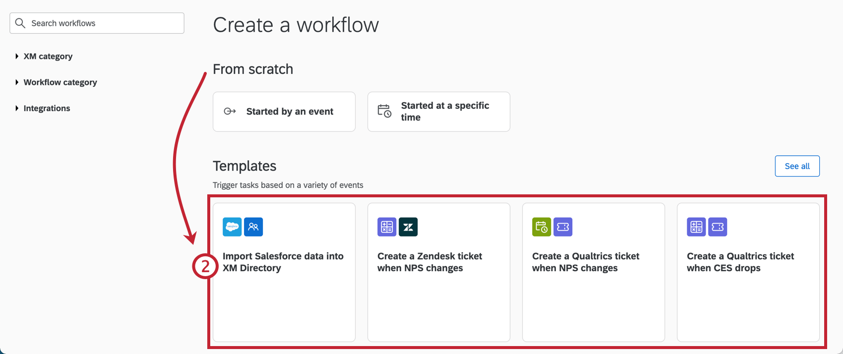The width and height of the screenshot is (843, 354).
Task: Select the Zendesk icon on the ticket template
Action: pos(408,227)
